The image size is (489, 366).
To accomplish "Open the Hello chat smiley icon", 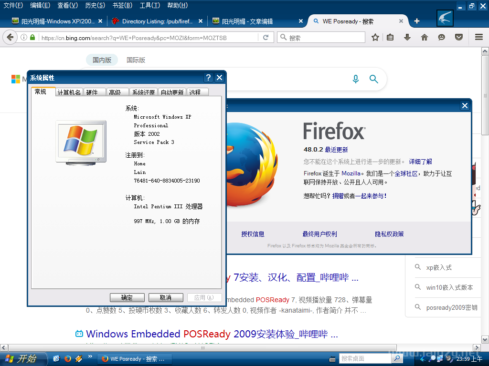I will (x=441, y=38).
